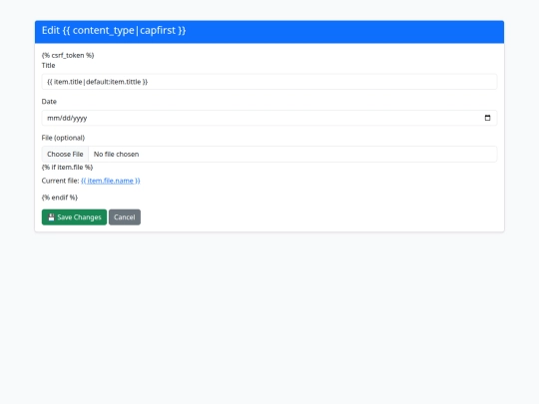Click the 'Edit {{ content_type|capfirst }}' header
Screen dimensions: 539x404
[114, 30]
